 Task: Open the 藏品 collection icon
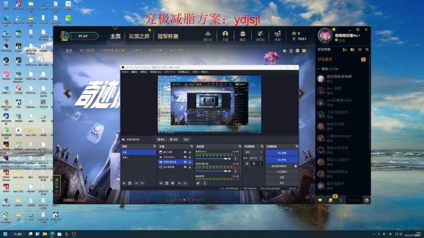(243, 36)
